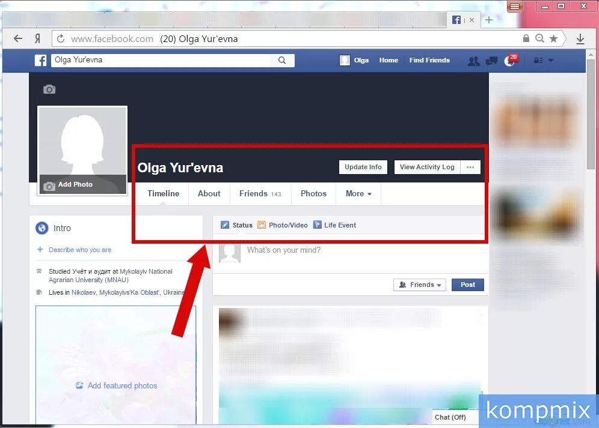
Task: Click the cover photo camera icon
Action: tap(49, 89)
